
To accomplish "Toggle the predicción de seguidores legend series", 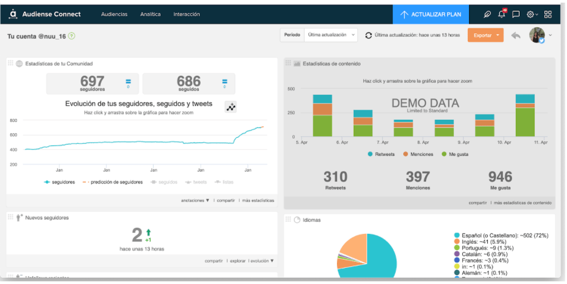I will pos(113,182).
